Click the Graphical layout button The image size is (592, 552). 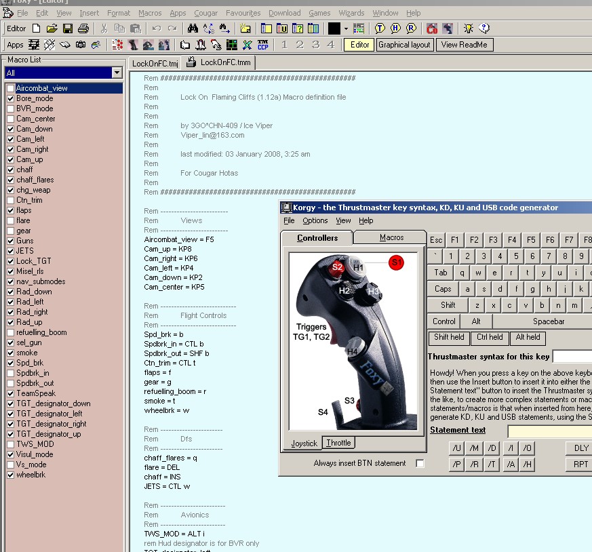(404, 45)
